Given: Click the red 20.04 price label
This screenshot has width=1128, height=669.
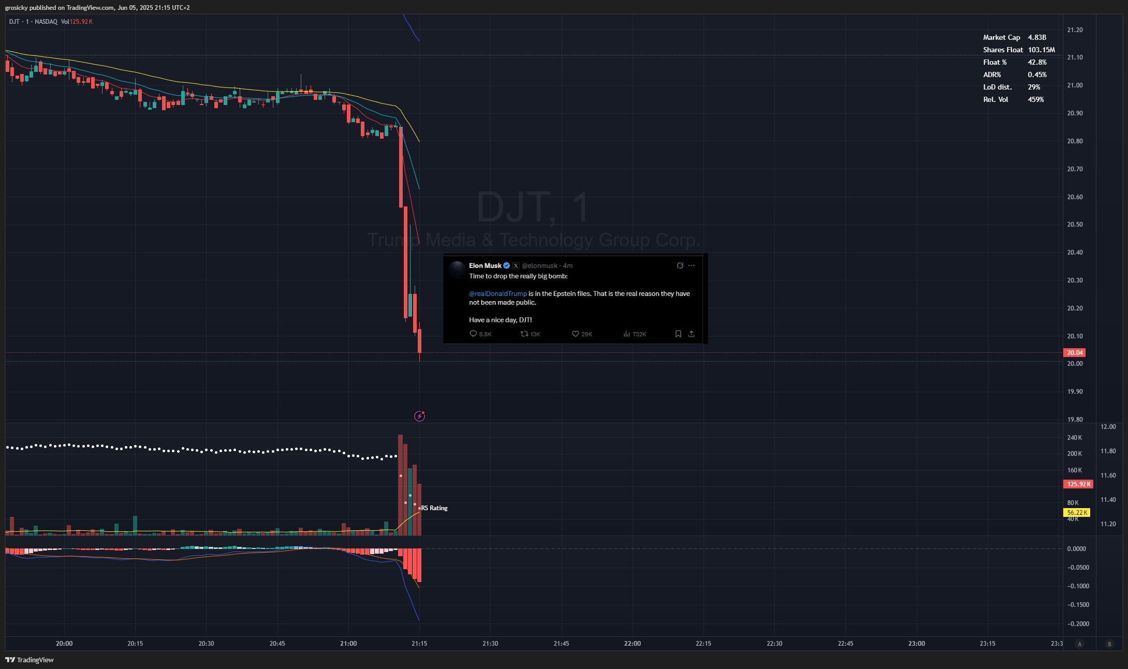Looking at the screenshot, I should (1074, 352).
